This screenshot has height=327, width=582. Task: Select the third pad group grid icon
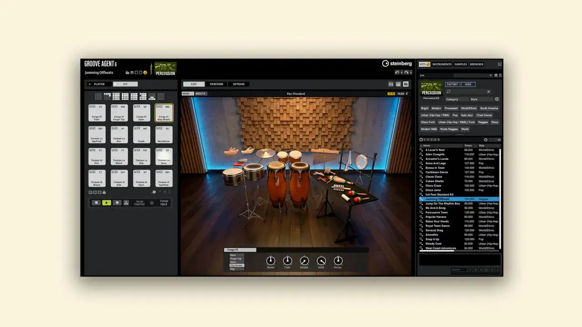(x=116, y=96)
